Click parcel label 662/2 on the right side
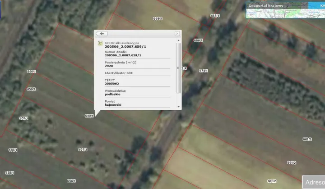The image size is (325, 189). click(307, 139)
